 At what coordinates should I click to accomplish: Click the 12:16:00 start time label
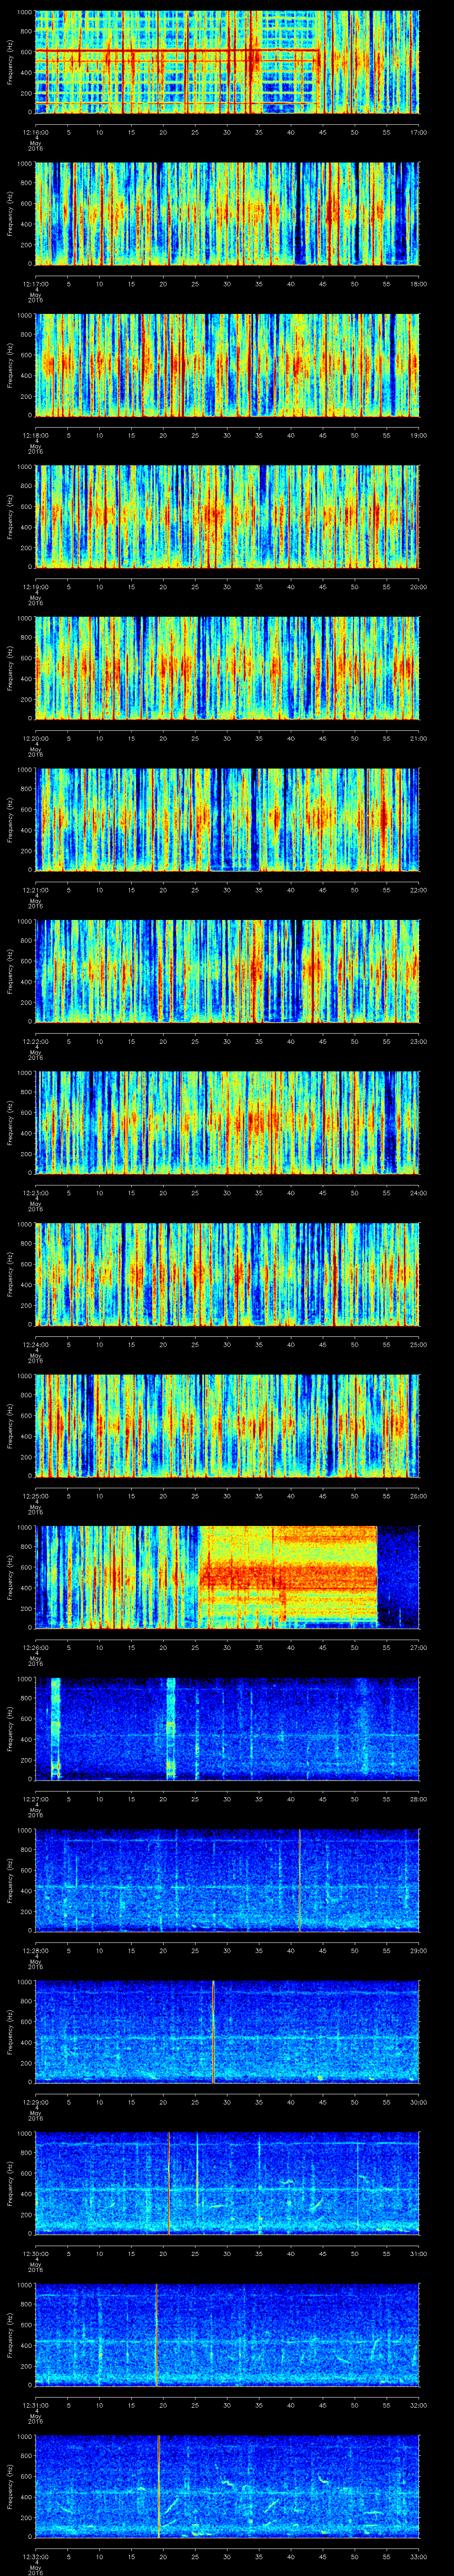(36, 132)
